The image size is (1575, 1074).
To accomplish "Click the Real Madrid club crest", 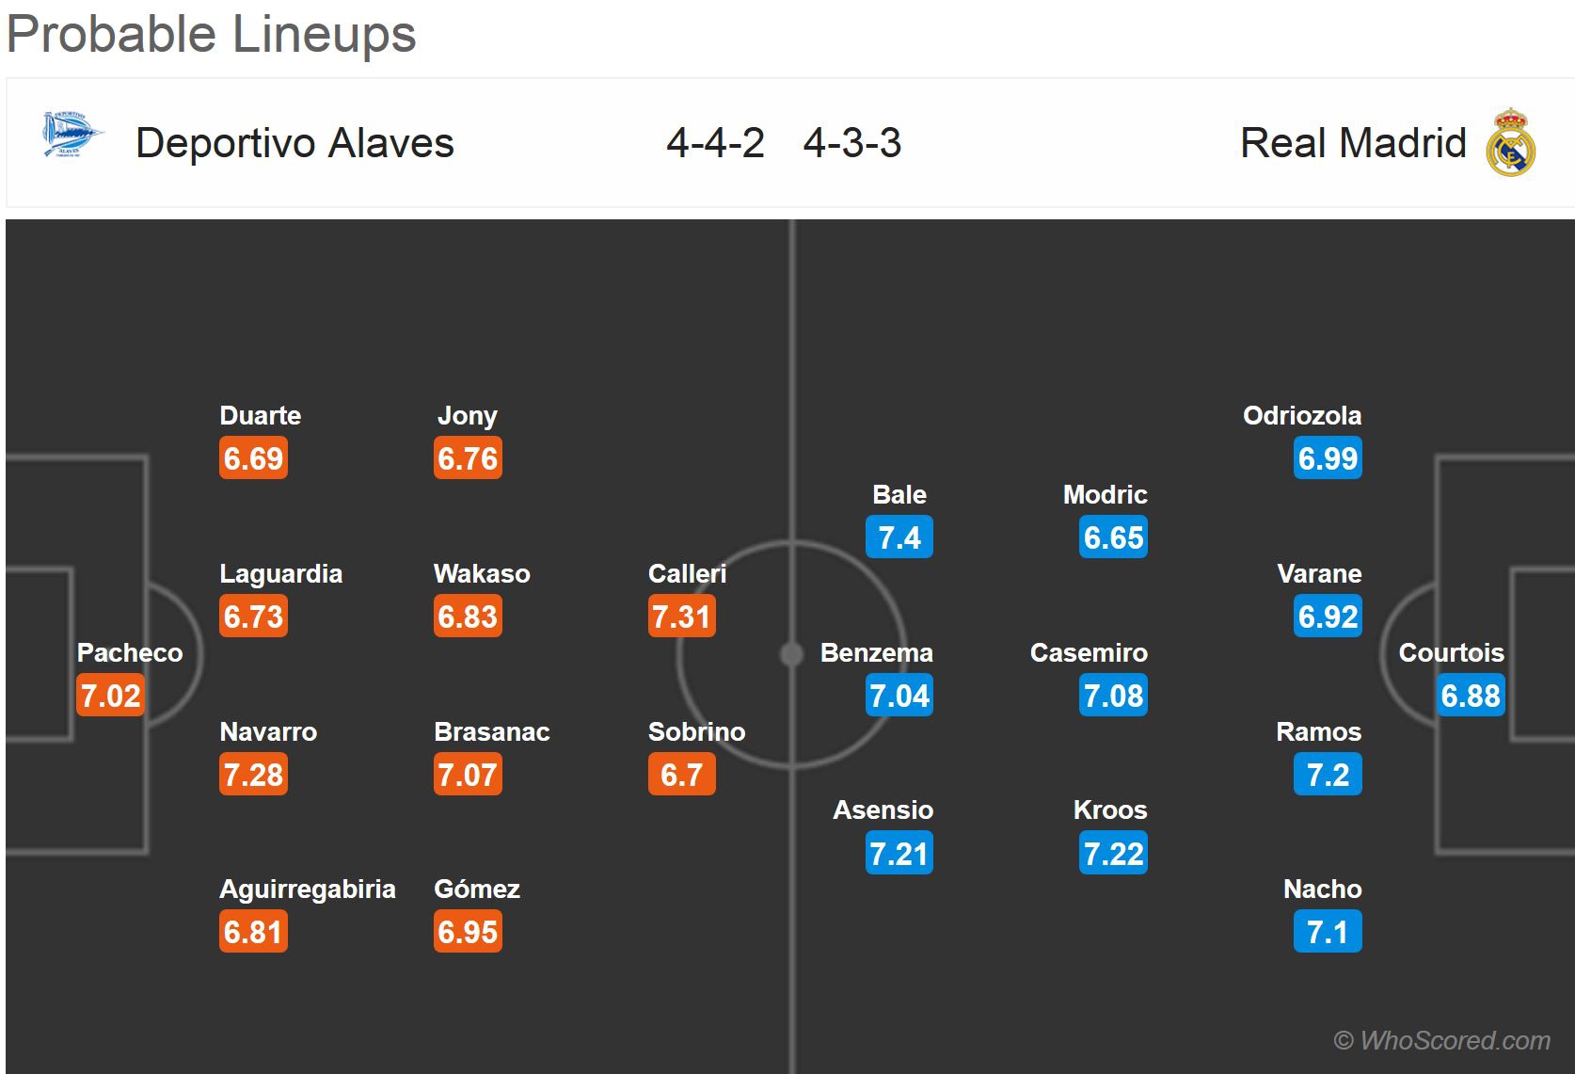I will [x=1510, y=143].
